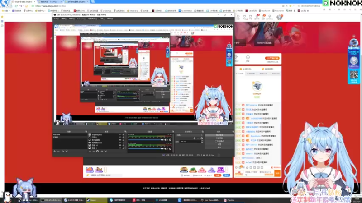The width and height of the screenshot is (362, 203).
Task: Expand the noble ranking chevron in Douyu chat
Action: click(274, 69)
